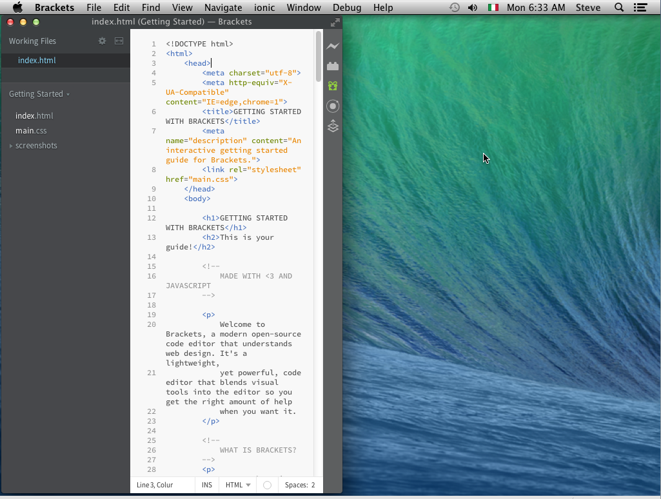Open the Help menu
The width and height of the screenshot is (661, 499).
click(383, 8)
